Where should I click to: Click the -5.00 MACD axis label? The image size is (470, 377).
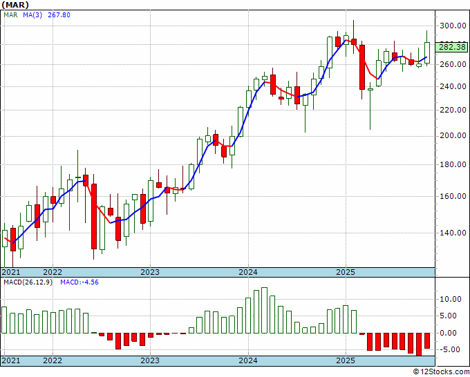[450, 349]
